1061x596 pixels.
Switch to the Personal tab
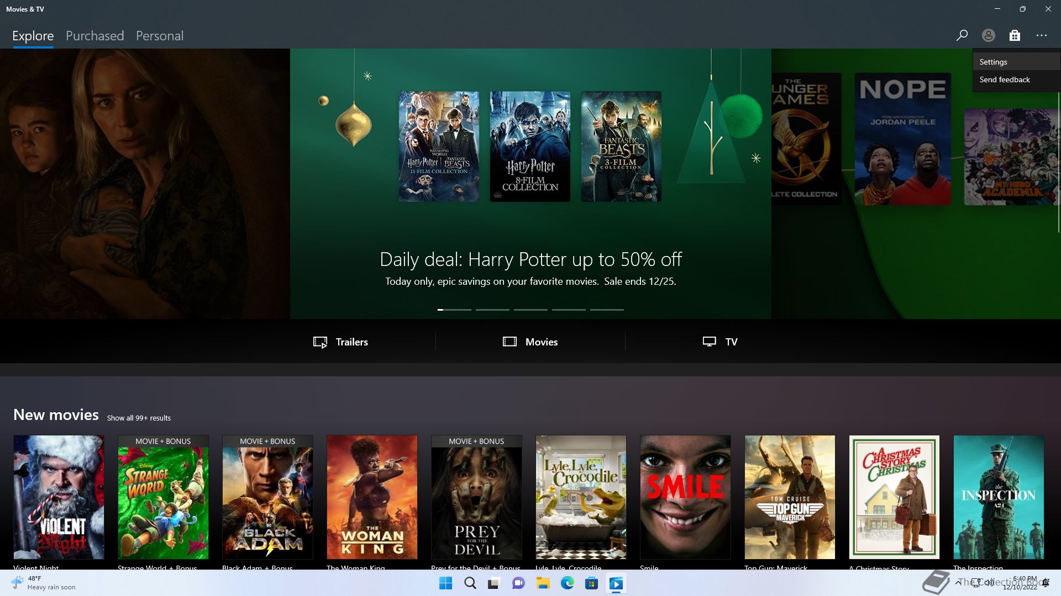[x=160, y=36]
